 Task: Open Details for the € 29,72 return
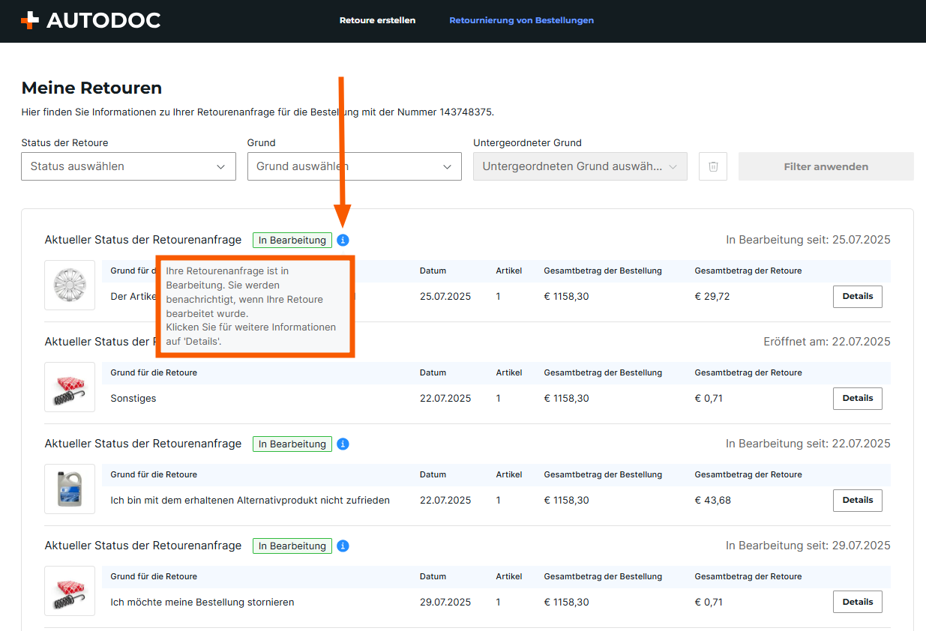point(857,297)
